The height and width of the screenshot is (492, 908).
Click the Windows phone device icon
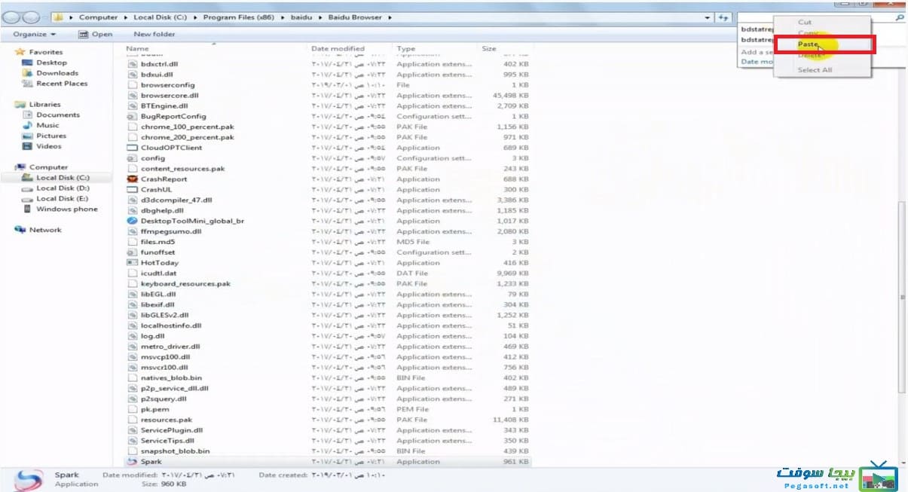(x=28, y=209)
